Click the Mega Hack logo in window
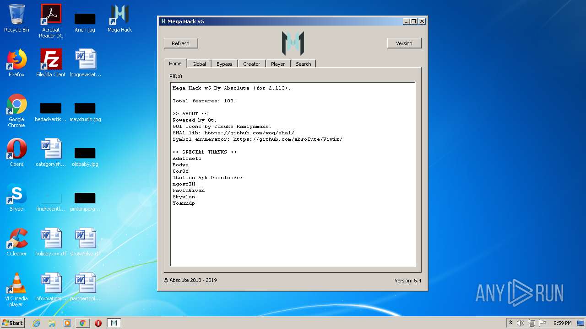The width and height of the screenshot is (586, 329). (x=293, y=43)
